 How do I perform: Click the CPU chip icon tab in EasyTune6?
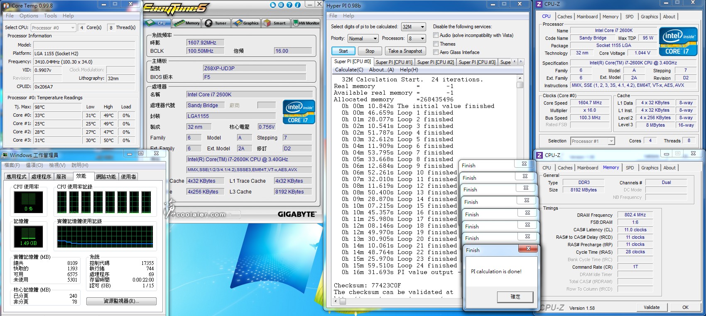(157, 23)
